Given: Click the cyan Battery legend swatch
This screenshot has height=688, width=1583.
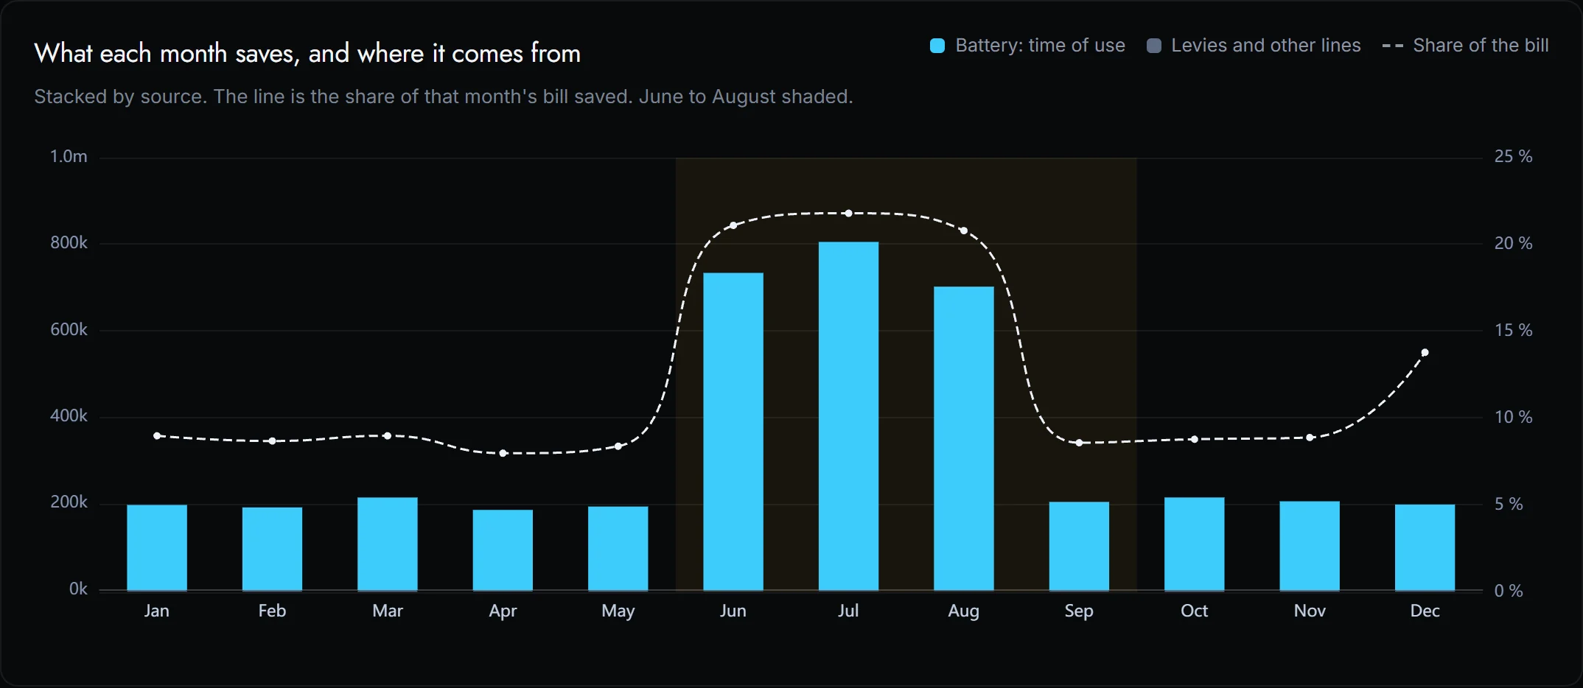Looking at the screenshot, I should pos(937,46).
